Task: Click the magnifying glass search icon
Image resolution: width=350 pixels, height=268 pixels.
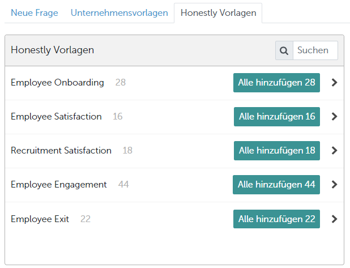Action: (x=284, y=50)
